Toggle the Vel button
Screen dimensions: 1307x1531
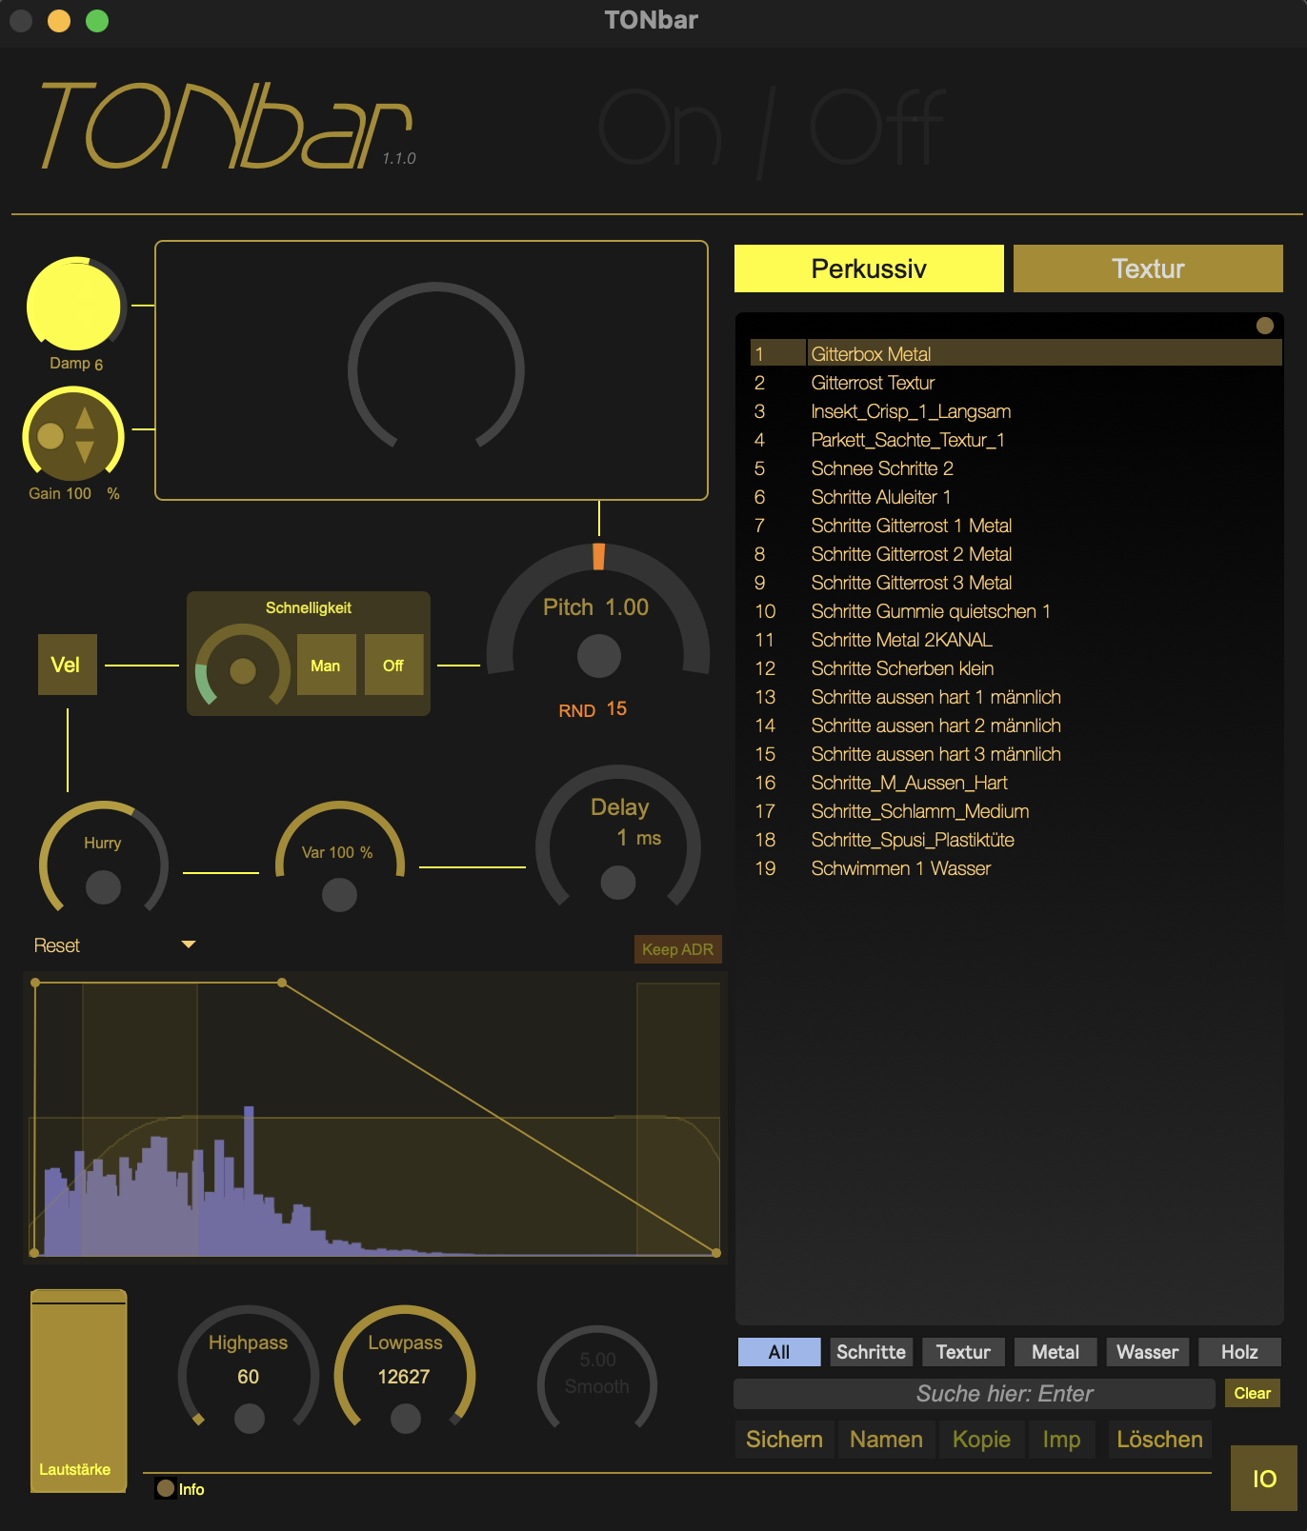(x=67, y=665)
